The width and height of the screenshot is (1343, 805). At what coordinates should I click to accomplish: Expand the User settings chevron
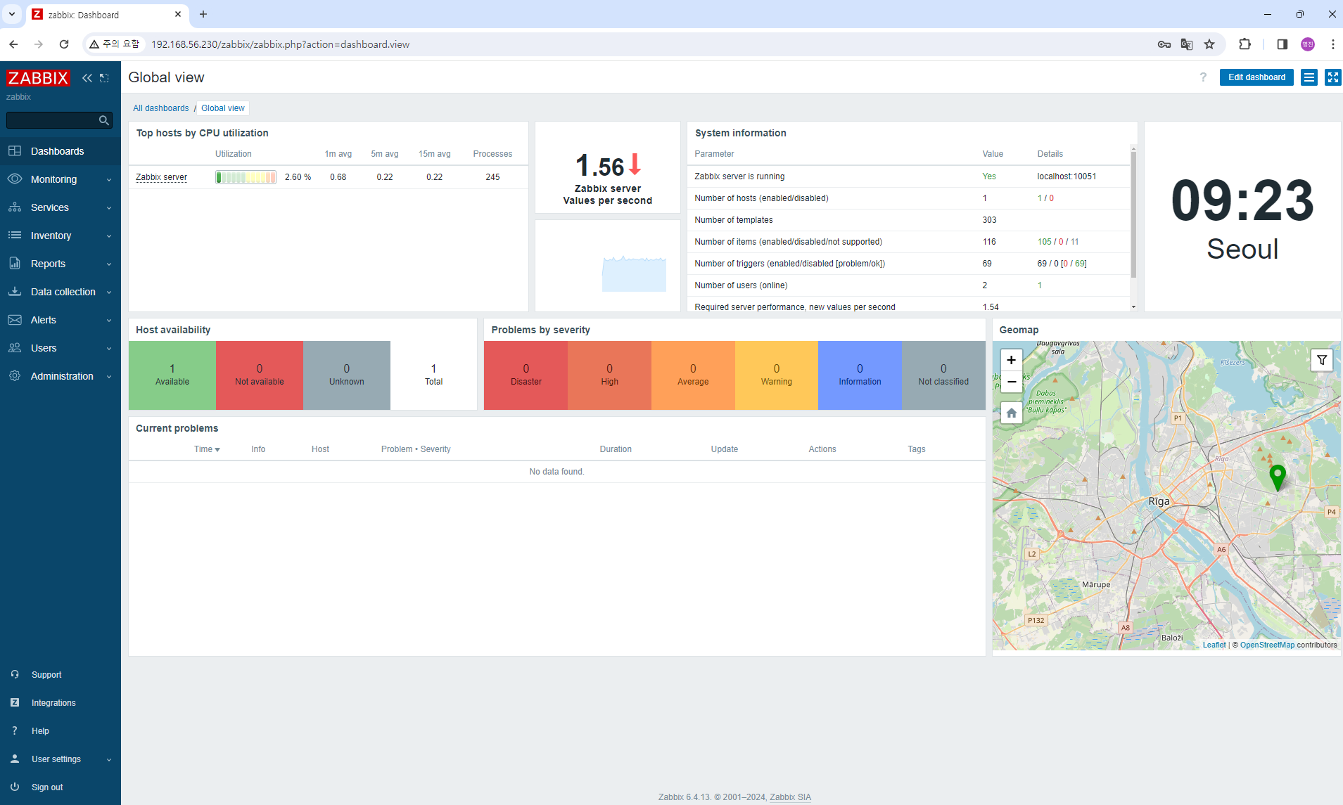(109, 759)
